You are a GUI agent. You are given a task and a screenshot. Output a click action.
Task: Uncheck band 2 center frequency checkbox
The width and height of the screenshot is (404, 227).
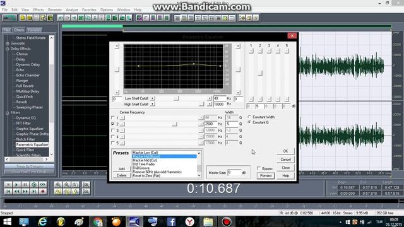pyautogui.click(x=113, y=124)
